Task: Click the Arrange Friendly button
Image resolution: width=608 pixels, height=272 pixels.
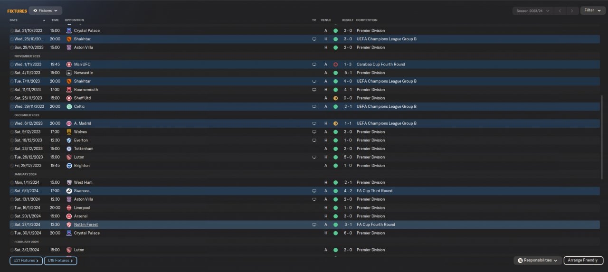Action: 583,261
